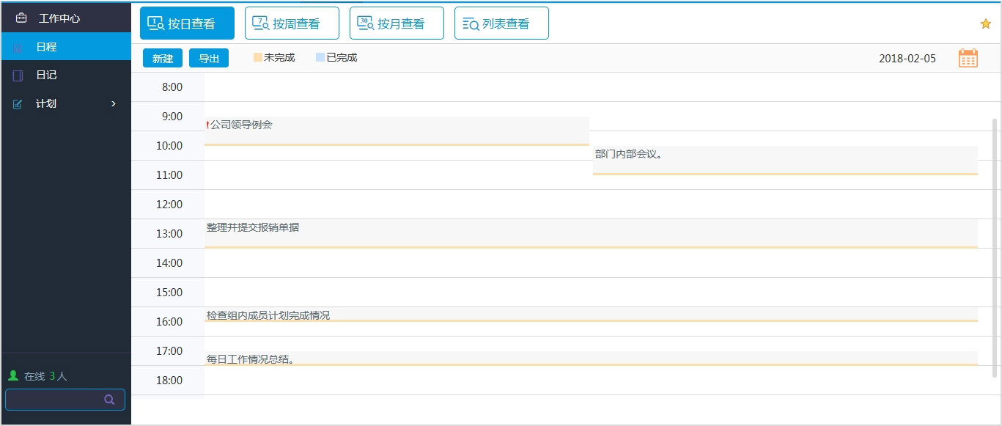
Task: Select the 日程 sidebar icon
Action: pyautogui.click(x=18, y=45)
